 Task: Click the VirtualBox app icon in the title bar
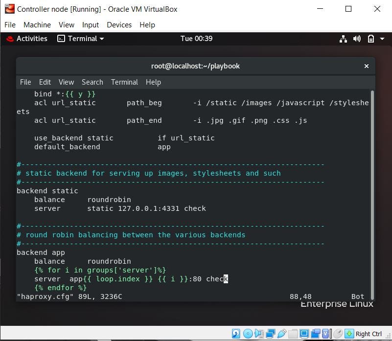click(9, 9)
